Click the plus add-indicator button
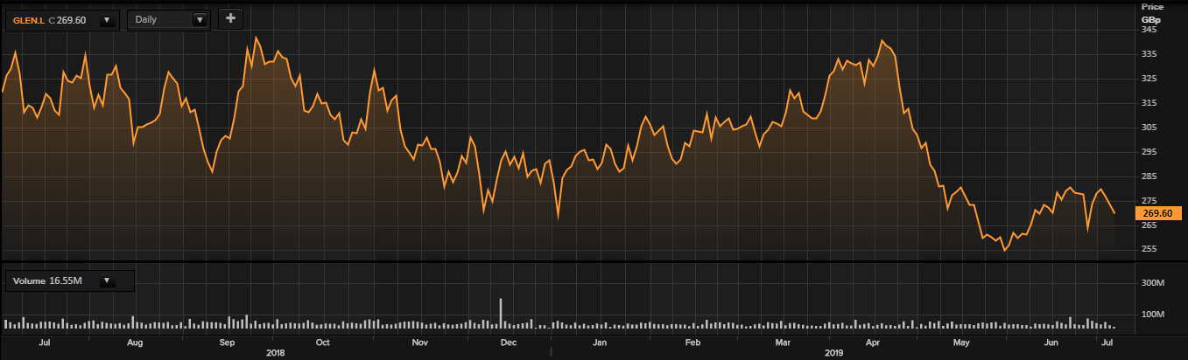The height and width of the screenshot is (360, 1188). (x=230, y=18)
